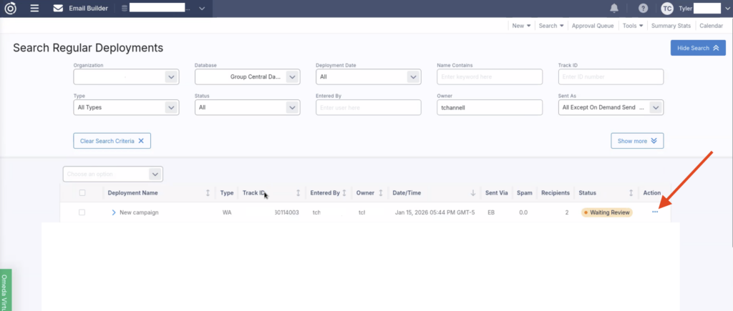Open the help question mark icon
The height and width of the screenshot is (311, 733).
coord(643,9)
